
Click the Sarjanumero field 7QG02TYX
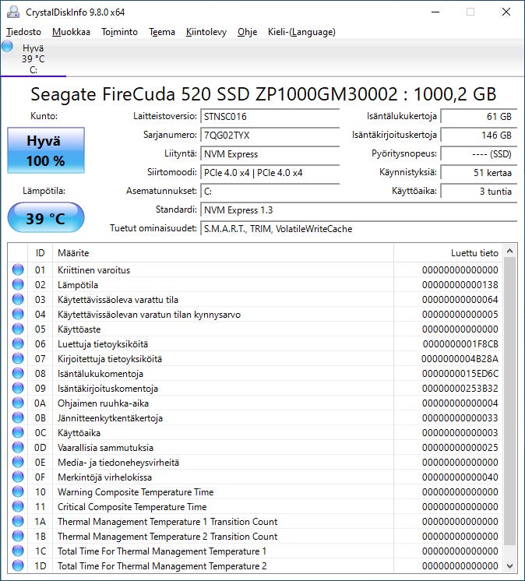270,136
